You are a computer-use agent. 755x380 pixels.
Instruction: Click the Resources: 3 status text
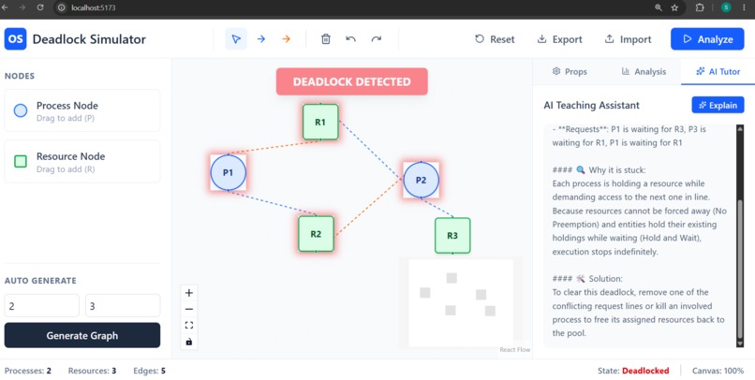point(92,371)
